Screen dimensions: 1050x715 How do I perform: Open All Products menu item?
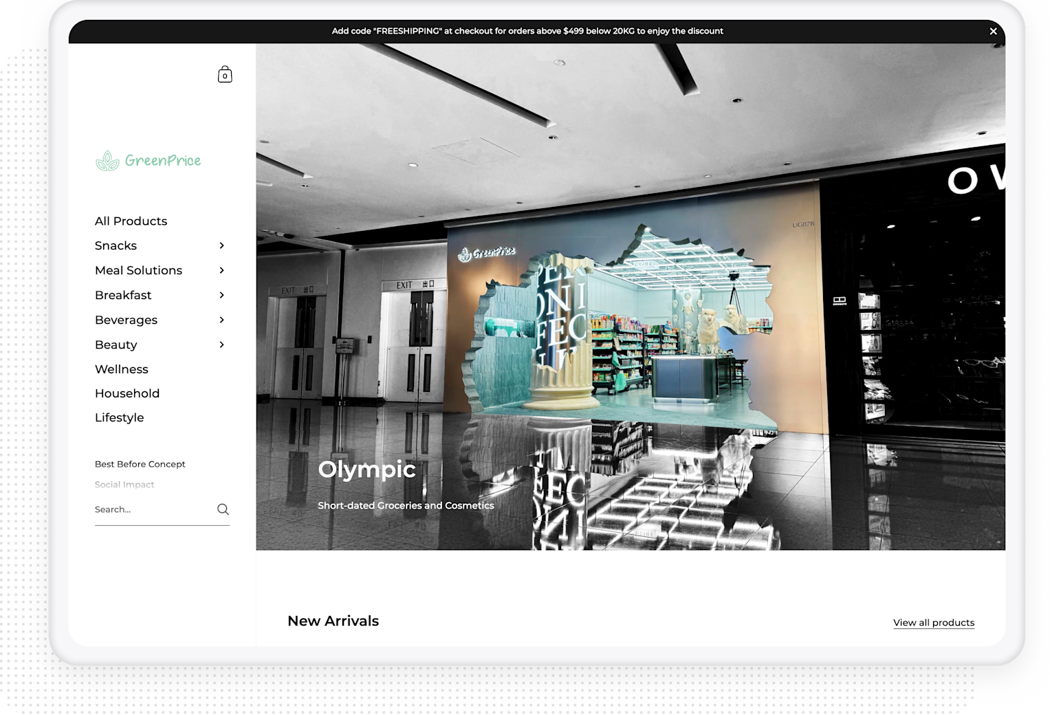(x=131, y=221)
